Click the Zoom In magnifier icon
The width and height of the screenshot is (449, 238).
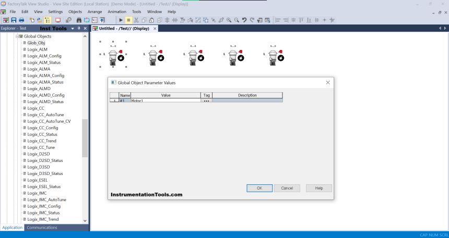[x=229, y=20]
